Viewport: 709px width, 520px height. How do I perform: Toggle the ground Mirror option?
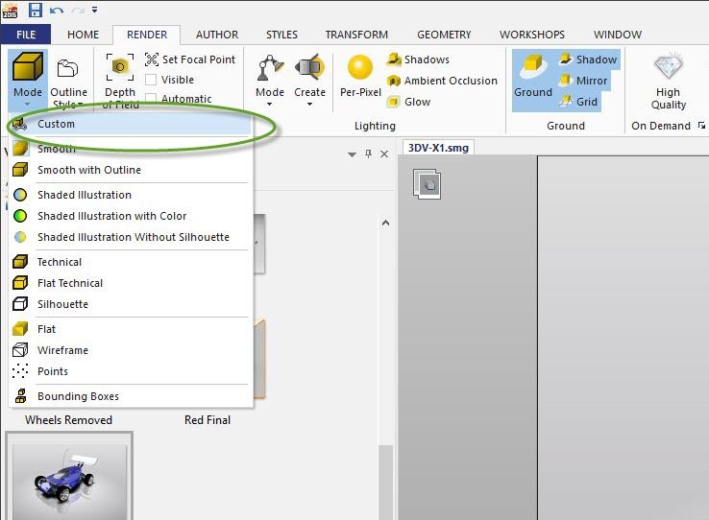(584, 81)
